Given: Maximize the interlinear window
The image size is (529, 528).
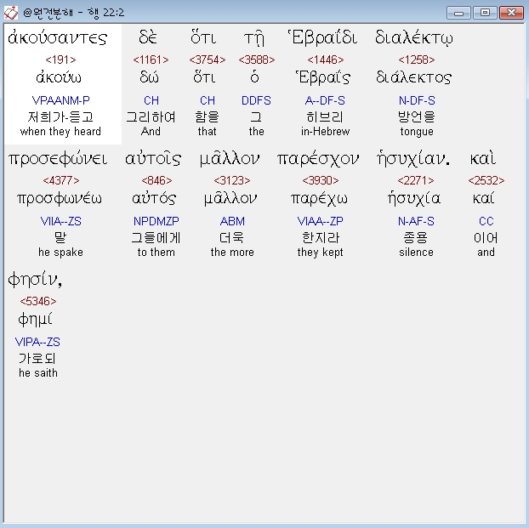Looking at the screenshot, I should [x=485, y=13].
